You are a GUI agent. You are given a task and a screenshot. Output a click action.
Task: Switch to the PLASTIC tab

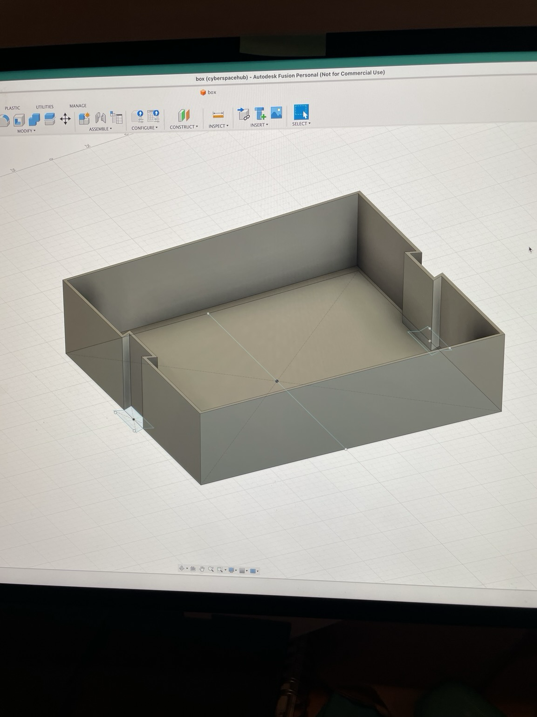click(x=13, y=108)
